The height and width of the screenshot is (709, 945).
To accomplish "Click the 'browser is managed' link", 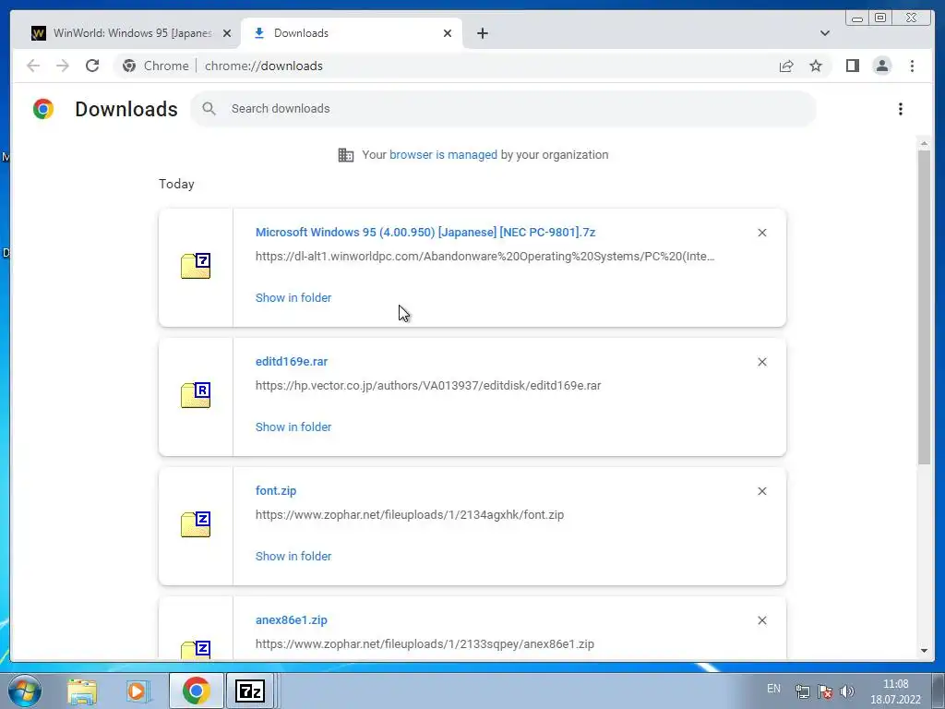I will [443, 154].
